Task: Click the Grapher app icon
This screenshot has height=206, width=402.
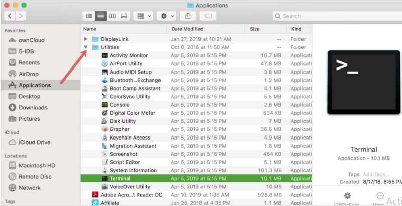Action: pyautogui.click(x=105, y=129)
